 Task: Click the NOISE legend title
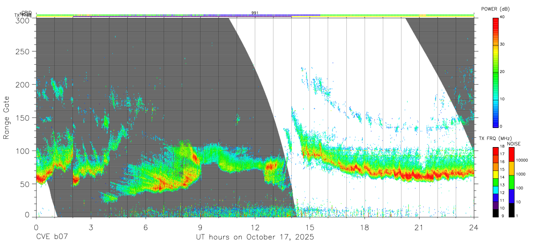tap(514, 144)
